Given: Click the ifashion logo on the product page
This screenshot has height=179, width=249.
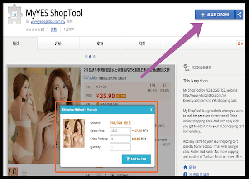Looking at the screenshot, I should pos(91,78).
